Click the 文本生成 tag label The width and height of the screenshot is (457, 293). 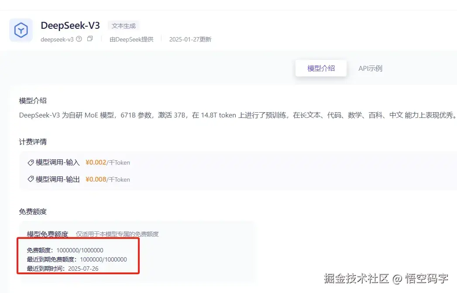pyautogui.click(x=124, y=26)
